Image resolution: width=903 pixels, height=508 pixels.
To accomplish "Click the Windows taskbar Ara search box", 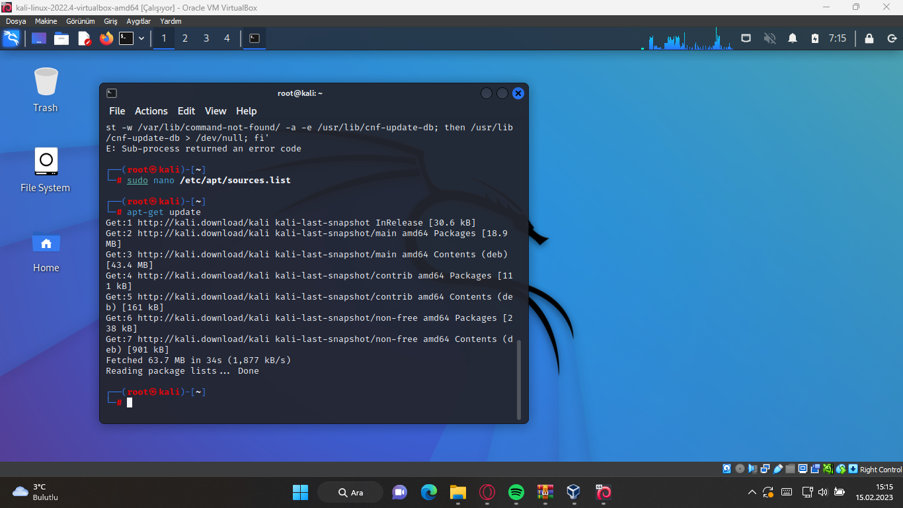I will (350, 492).
